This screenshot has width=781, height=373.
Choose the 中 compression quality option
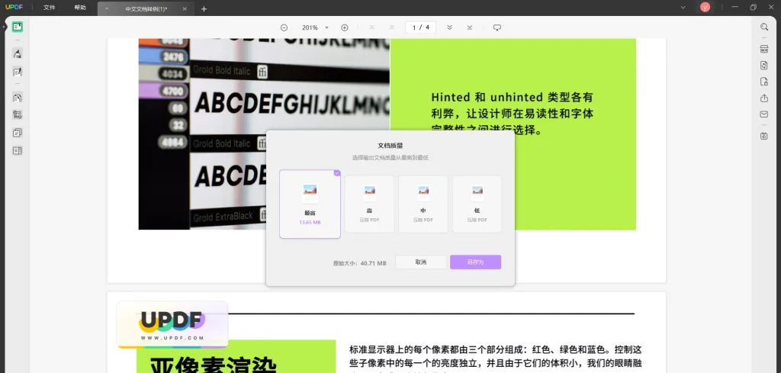point(423,204)
